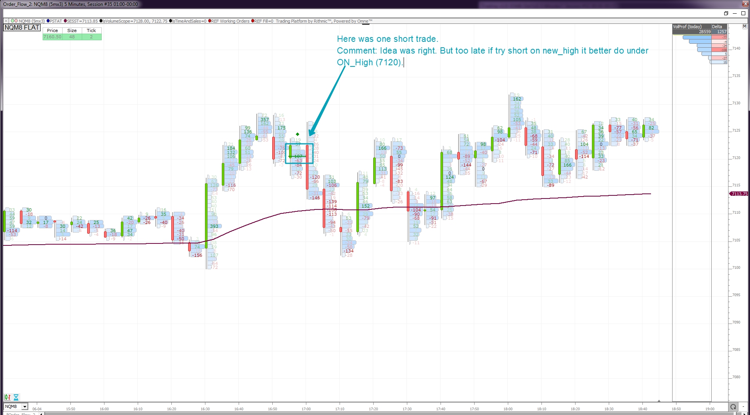Click the IsTimeAndSales=0 indicator dot

pos(171,21)
